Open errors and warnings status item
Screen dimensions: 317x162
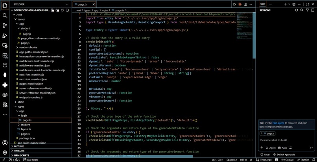pyautogui.click(x=14, y=160)
